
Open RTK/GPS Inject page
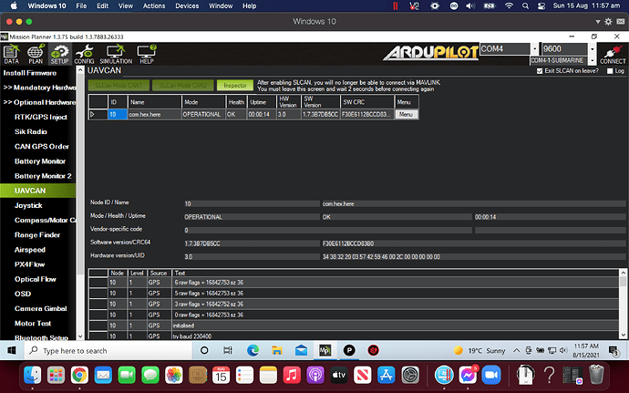tap(40, 118)
